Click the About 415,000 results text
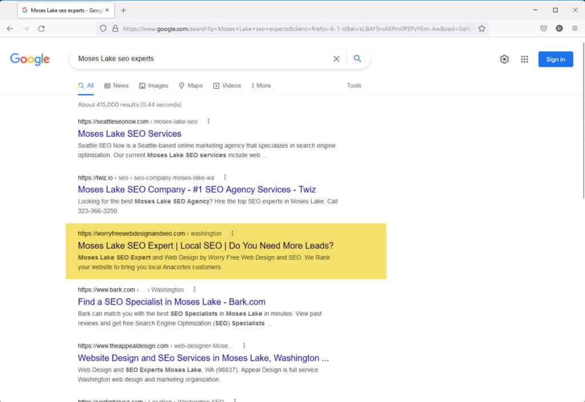The image size is (585, 402). click(x=130, y=105)
